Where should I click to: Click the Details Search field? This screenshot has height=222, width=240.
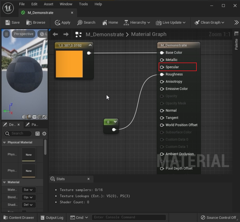(x=18, y=133)
